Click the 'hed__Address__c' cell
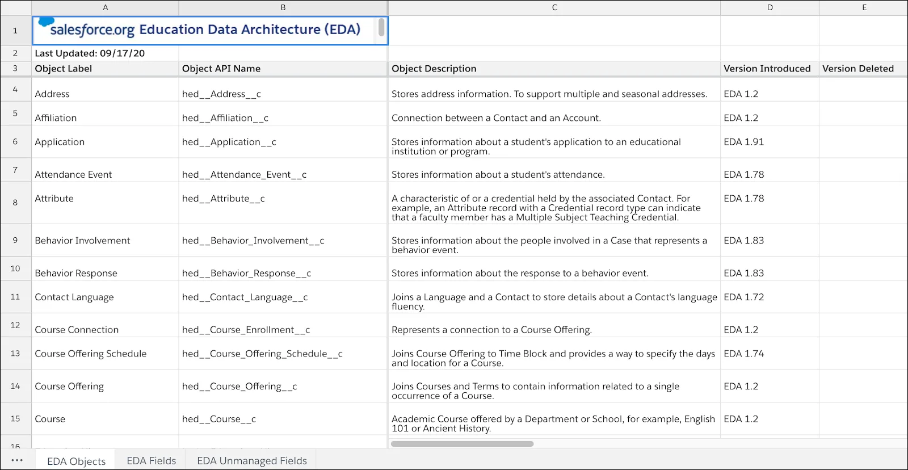908x470 pixels. pyautogui.click(x=283, y=90)
